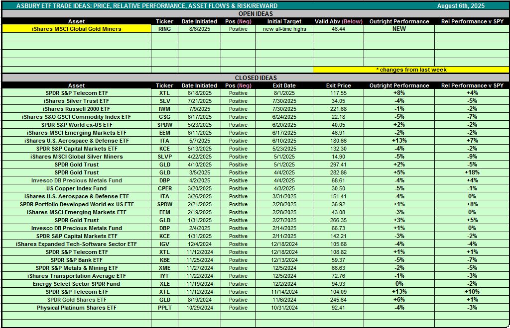Select the OPEN IDEAS section header

(x=255, y=14)
